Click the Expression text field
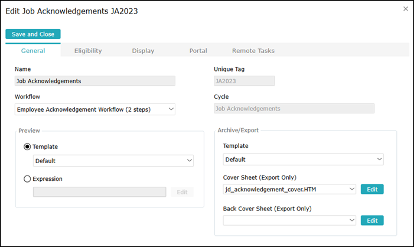This screenshot has height=247, width=414. pos(99,191)
